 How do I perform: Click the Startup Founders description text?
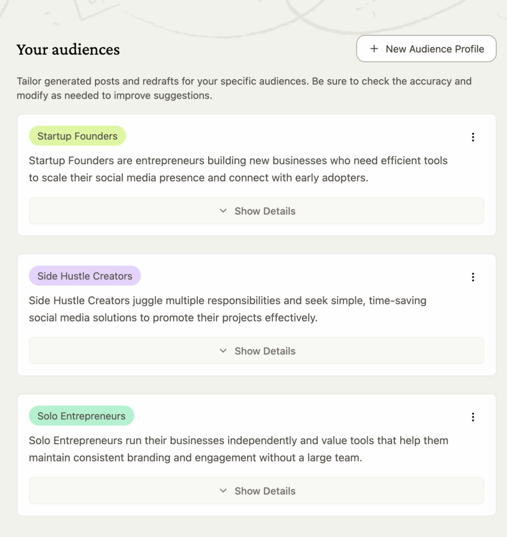point(238,169)
